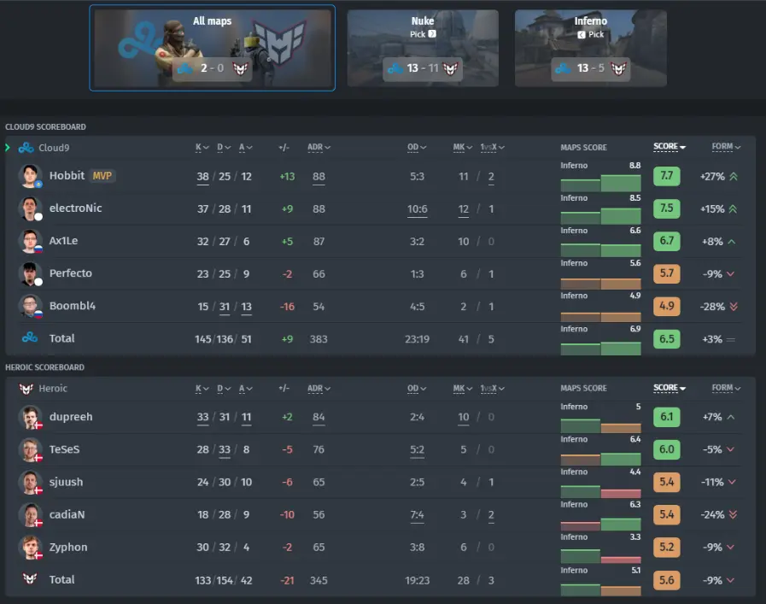Sort Heroic table by MK
This screenshot has width=766, height=604.
[x=462, y=389]
